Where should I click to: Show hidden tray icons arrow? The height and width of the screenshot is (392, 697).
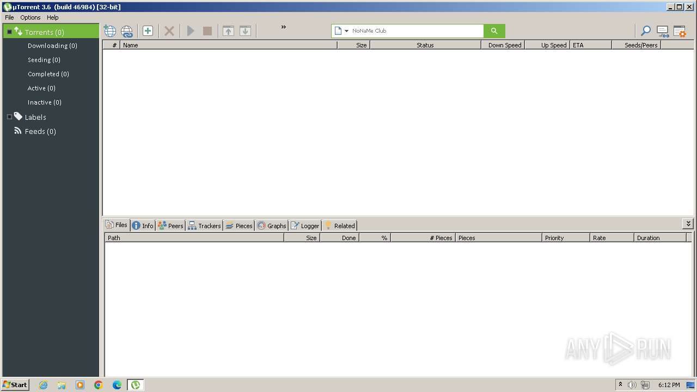tap(620, 384)
